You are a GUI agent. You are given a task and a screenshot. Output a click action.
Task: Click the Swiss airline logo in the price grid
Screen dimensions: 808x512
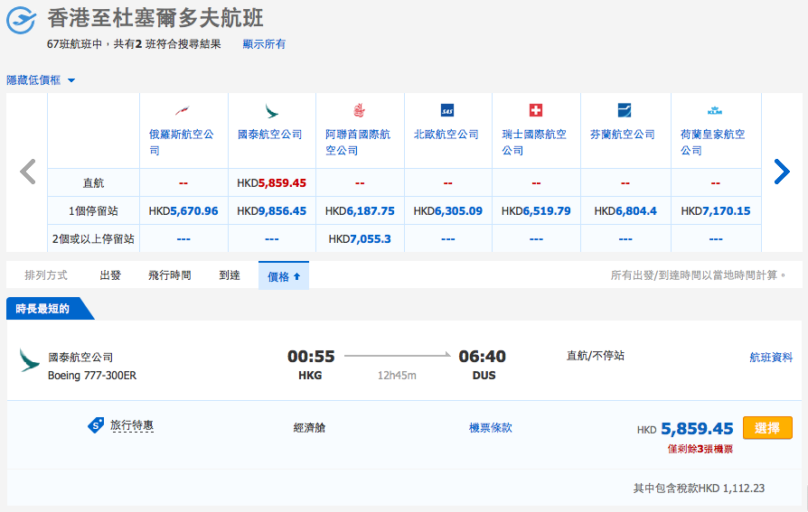pyautogui.click(x=536, y=110)
